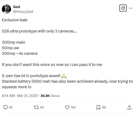The image size is (133, 113).
Task: Click the 561 likes count
Action: [73, 107]
